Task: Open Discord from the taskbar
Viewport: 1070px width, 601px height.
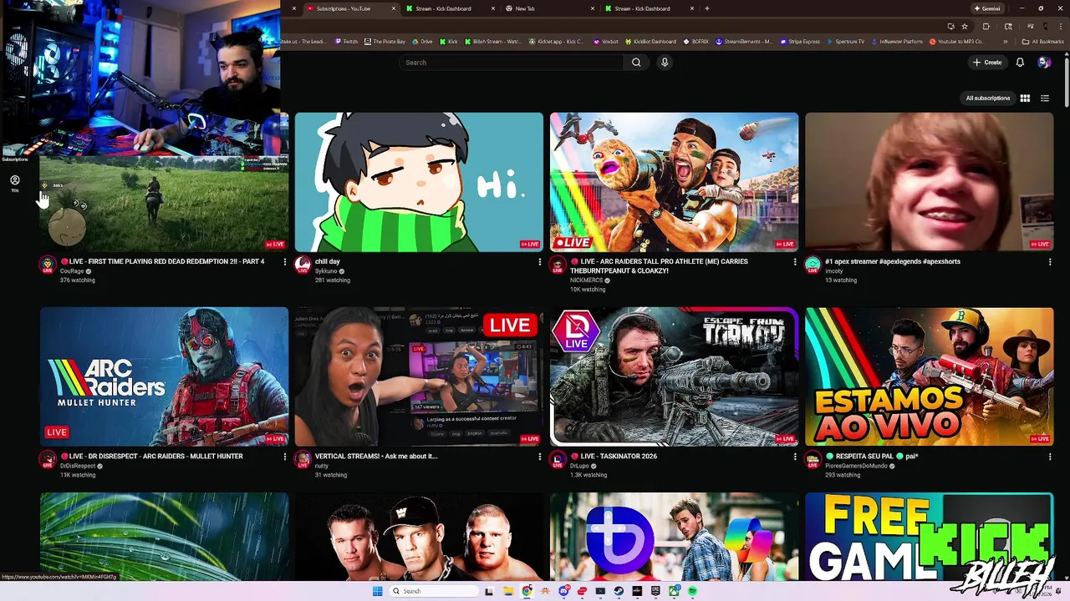Action: [563, 591]
